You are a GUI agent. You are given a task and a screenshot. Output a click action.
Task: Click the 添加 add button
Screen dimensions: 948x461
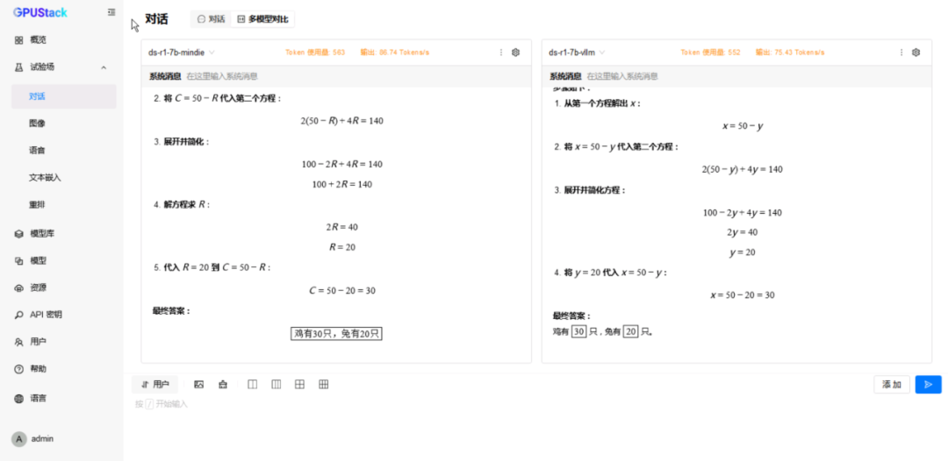tap(892, 385)
